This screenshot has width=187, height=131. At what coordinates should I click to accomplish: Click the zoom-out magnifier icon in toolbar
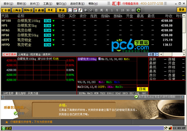coord(85,10)
